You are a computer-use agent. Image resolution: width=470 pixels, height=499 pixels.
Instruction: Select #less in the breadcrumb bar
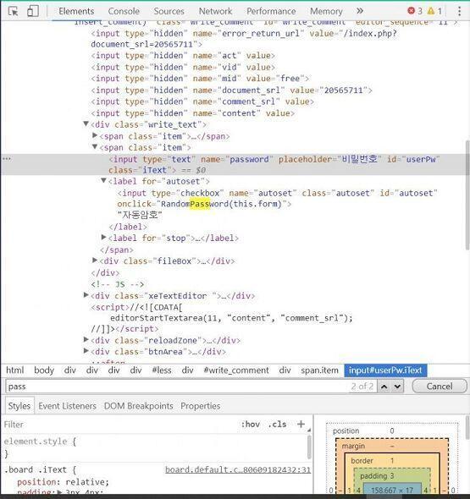pos(162,370)
